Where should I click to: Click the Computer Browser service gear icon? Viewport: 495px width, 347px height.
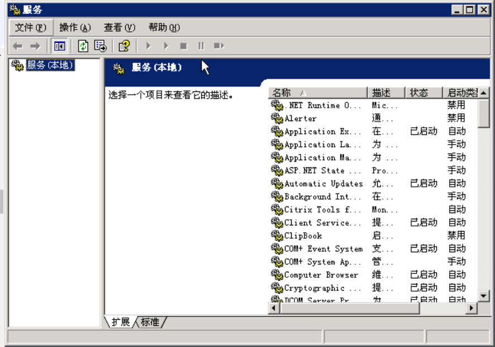tap(277, 274)
